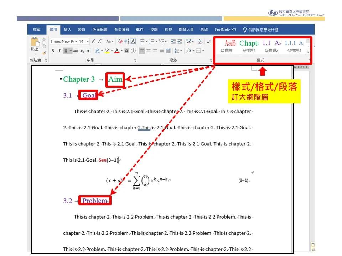Select the Subscript icon
The height and width of the screenshot is (256, 342).
[x=82, y=51]
